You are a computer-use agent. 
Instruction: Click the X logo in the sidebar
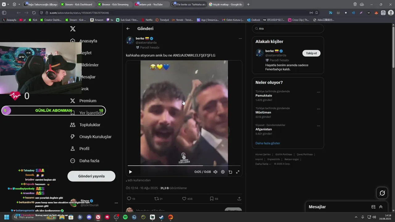point(73,29)
